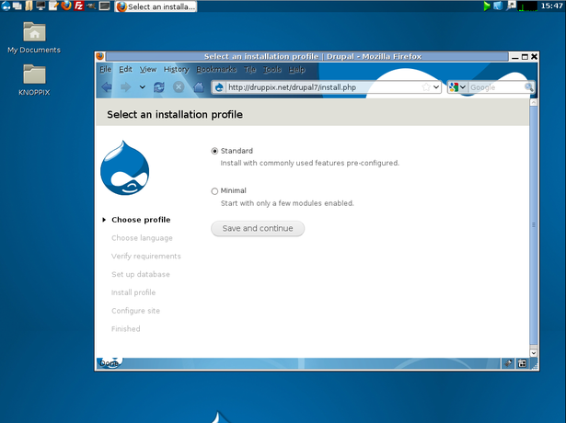The image size is (566, 423).
Task: Switch to 'Select an installa...' taskbar window button
Action: pos(156,6)
